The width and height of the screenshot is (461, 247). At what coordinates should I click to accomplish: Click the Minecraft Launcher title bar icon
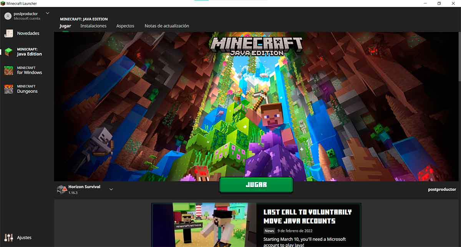[3, 3]
